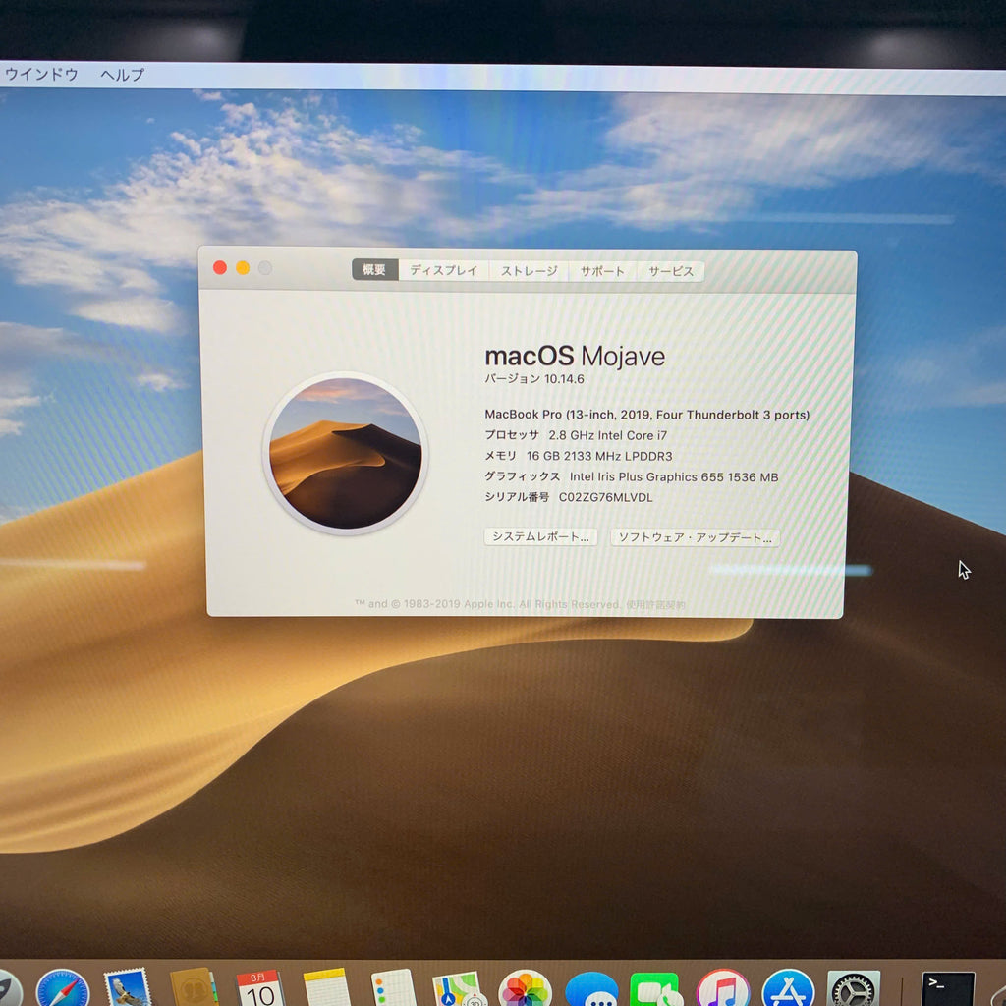Open the サービス tab
Screen dimensions: 1006x1006
[x=670, y=271]
